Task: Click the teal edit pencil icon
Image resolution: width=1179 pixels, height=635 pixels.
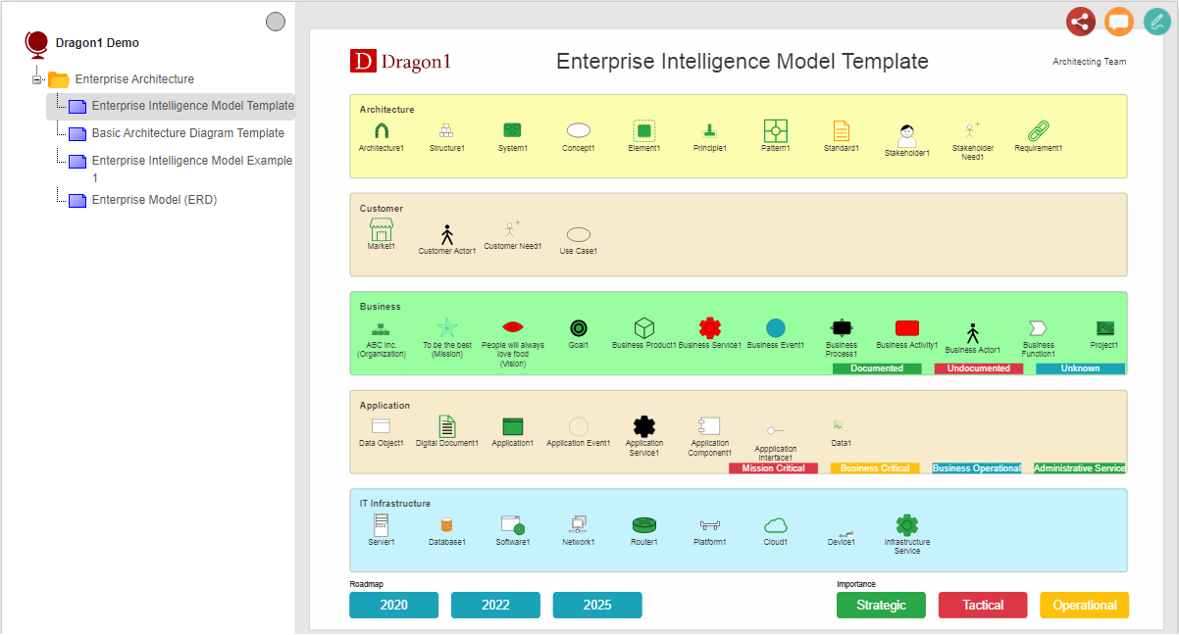Action: point(1157,22)
